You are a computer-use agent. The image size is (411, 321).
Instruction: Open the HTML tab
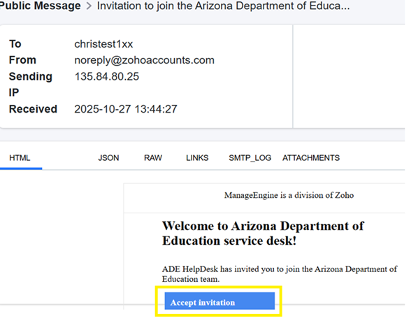20,158
